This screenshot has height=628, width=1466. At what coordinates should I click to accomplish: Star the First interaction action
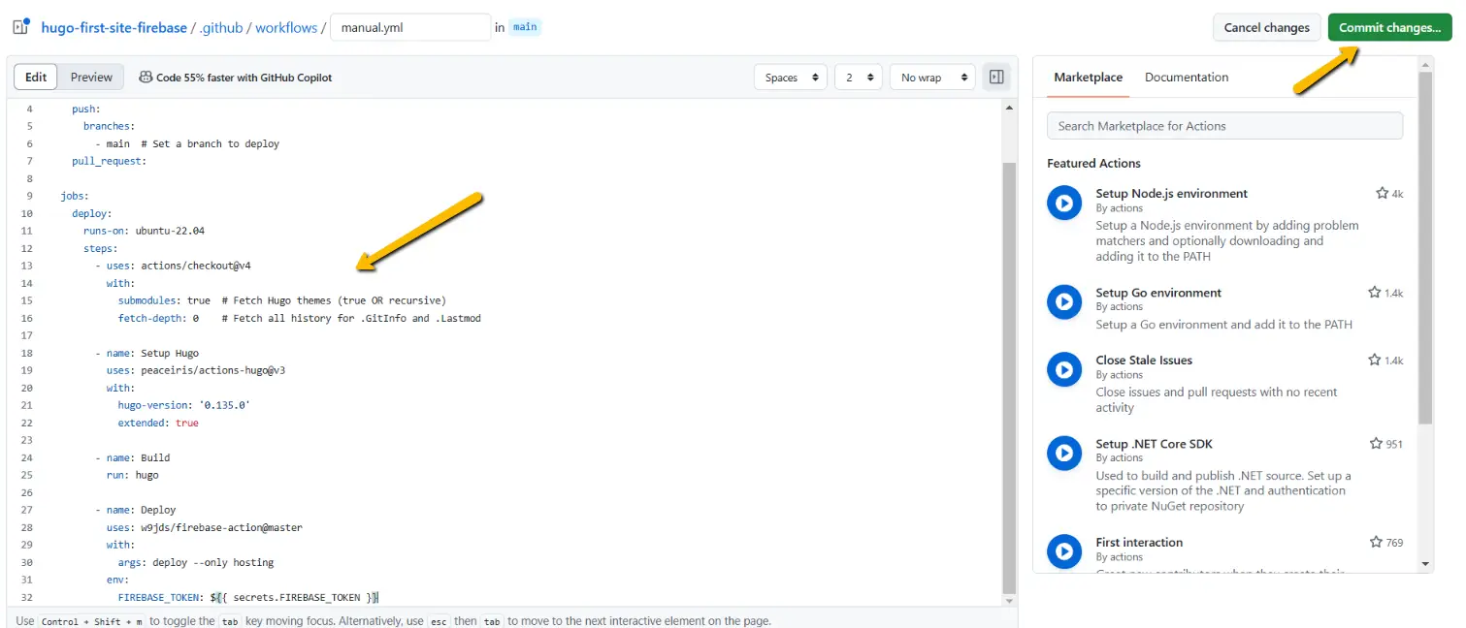pos(1375,542)
